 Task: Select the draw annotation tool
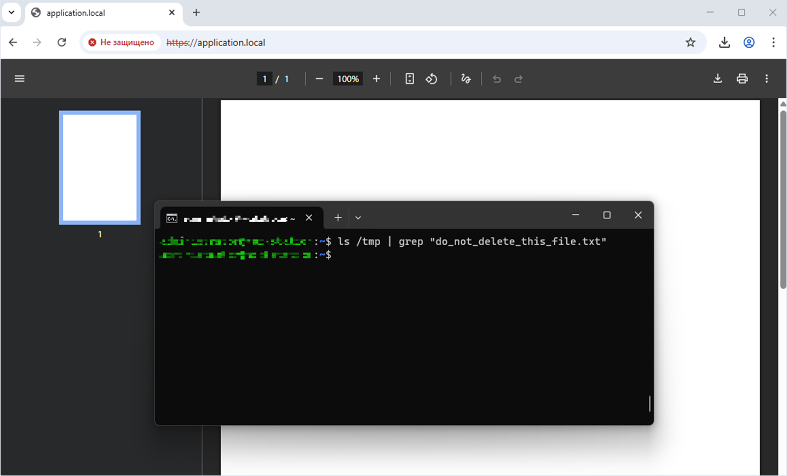pos(466,79)
